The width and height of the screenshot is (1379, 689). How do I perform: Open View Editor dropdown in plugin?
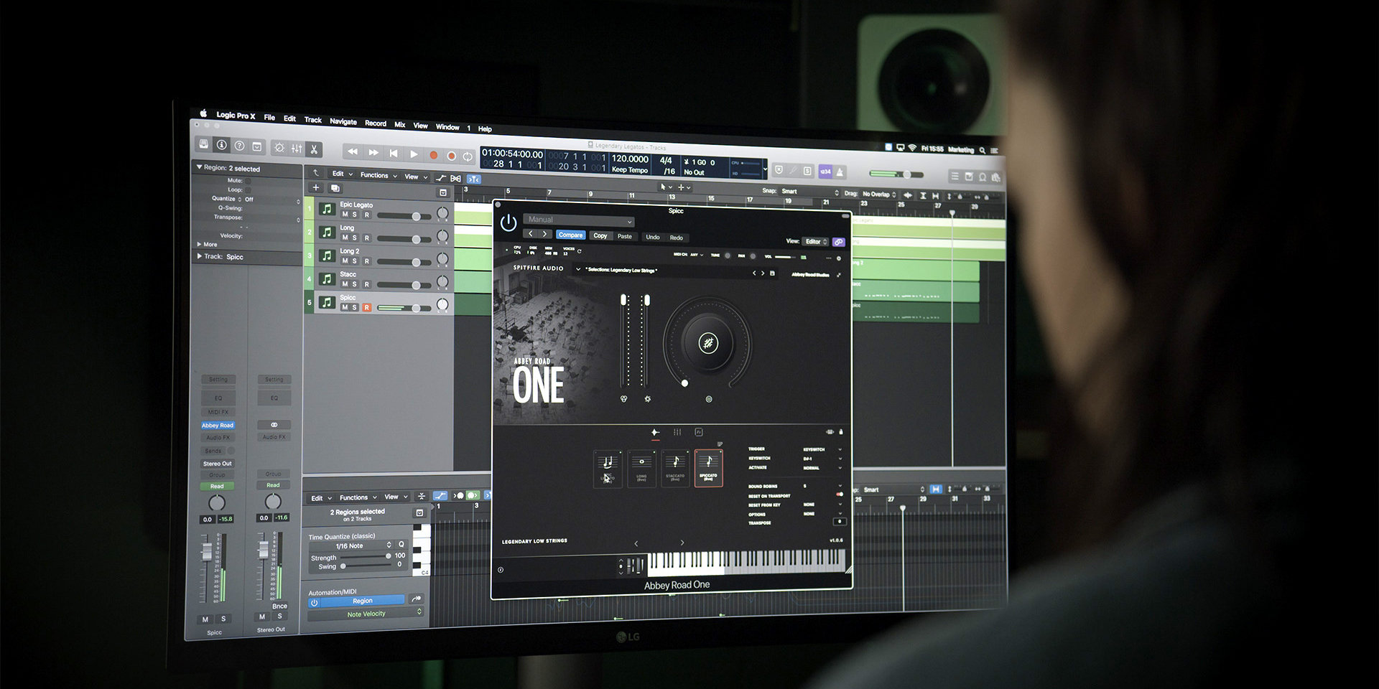coord(816,242)
